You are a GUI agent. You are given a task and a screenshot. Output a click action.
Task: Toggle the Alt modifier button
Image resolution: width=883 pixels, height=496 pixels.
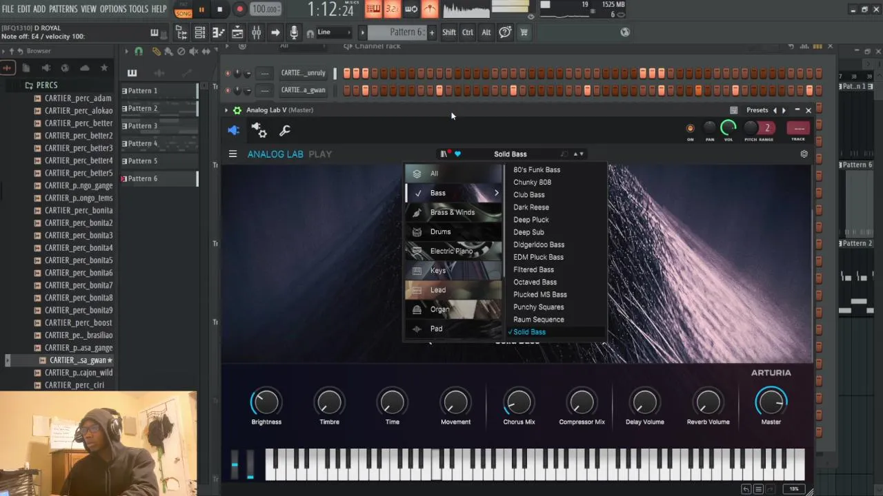click(486, 32)
